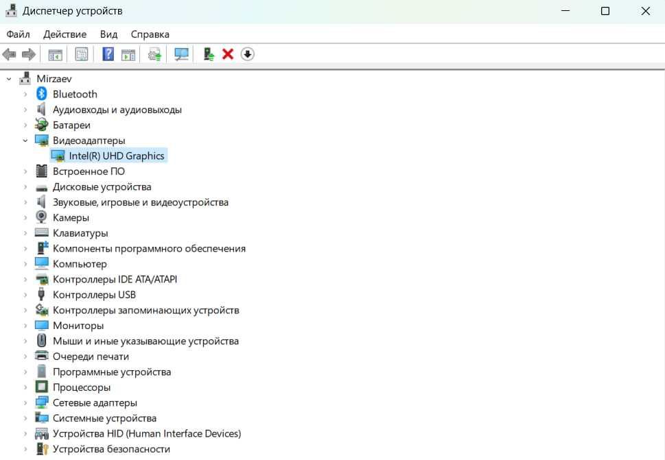The image size is (665, 460).
Task: Open the Действие menu
Action: (65, 34)
